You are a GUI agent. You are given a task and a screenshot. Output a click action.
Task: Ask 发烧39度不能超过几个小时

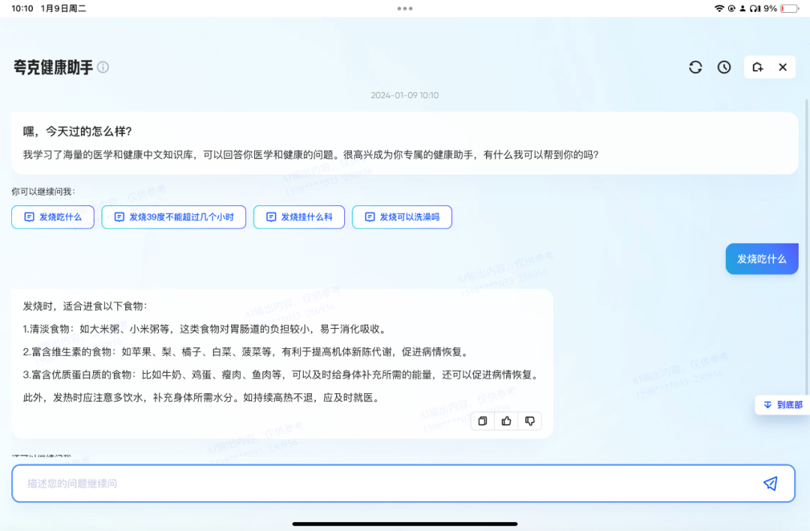tap(174, 217)
